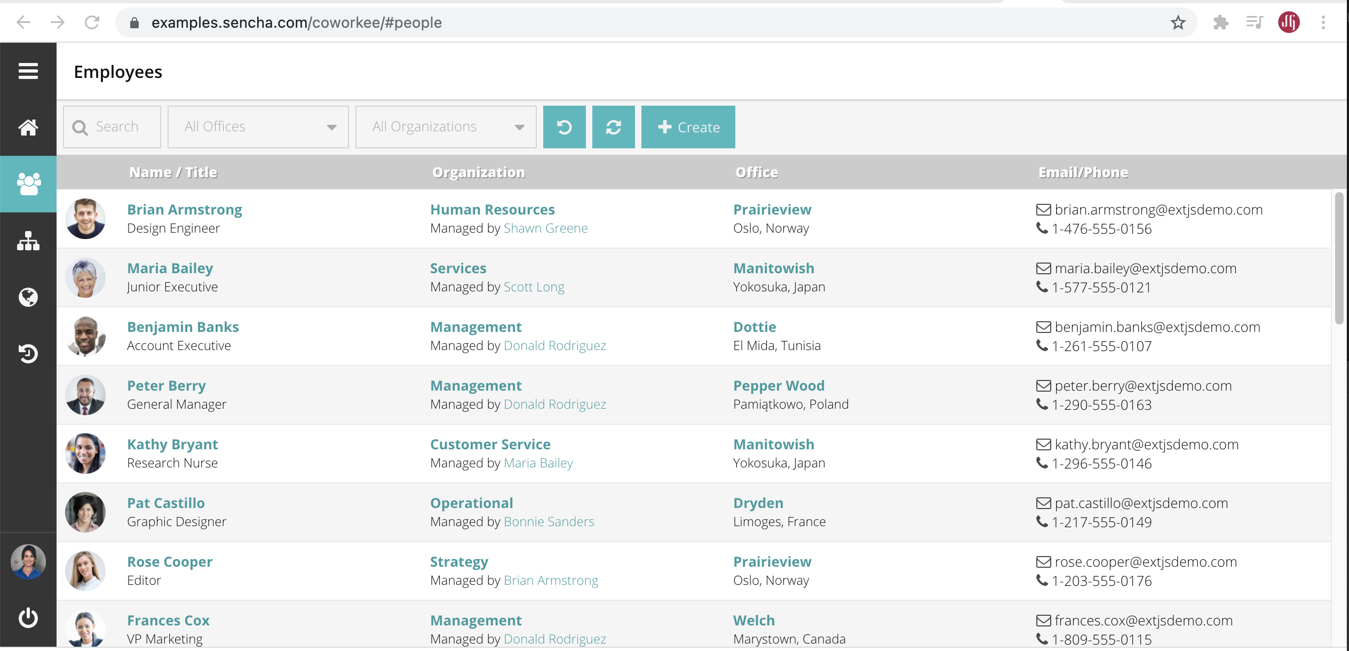Open manager link Donald Rodriguez for Peter Berry
Viewport: 1349px width, 651px height.
point(554,404)
